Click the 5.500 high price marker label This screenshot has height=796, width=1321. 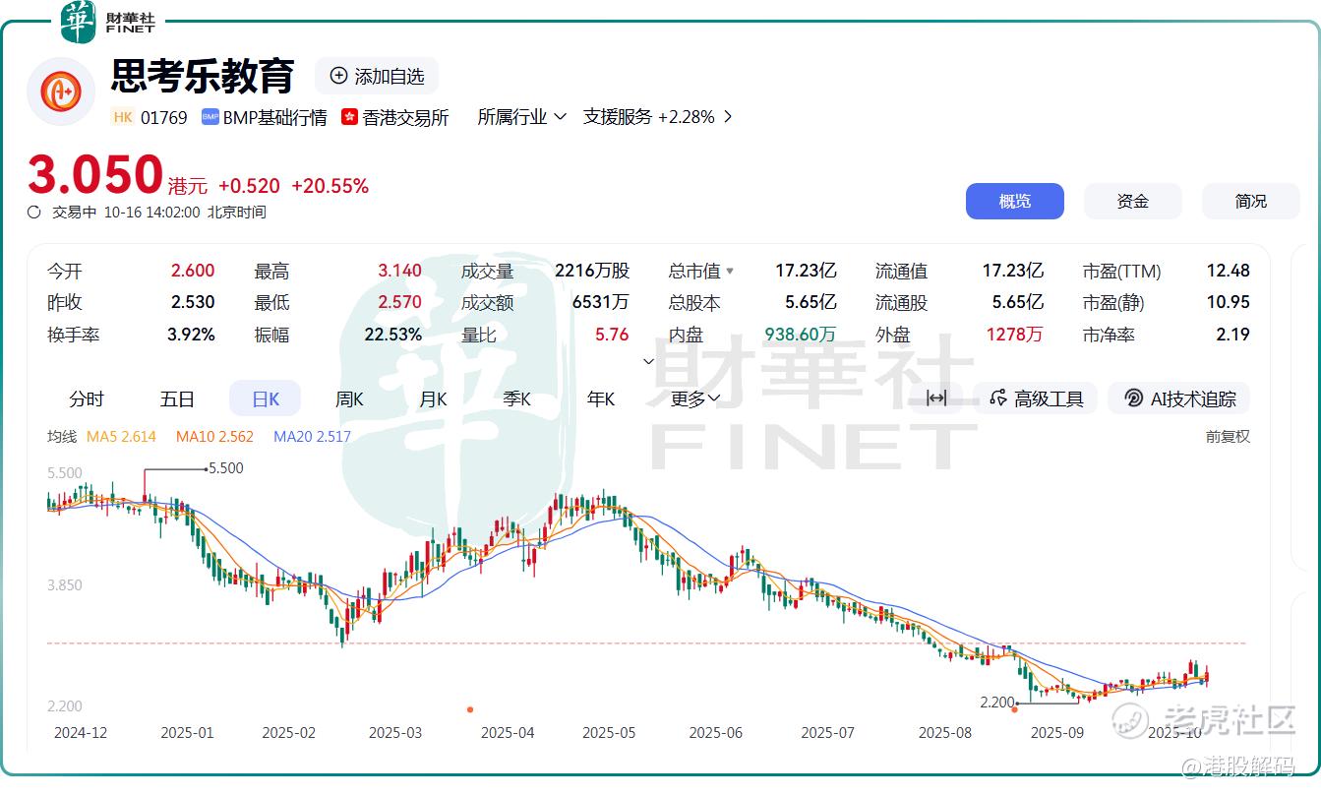226,469
